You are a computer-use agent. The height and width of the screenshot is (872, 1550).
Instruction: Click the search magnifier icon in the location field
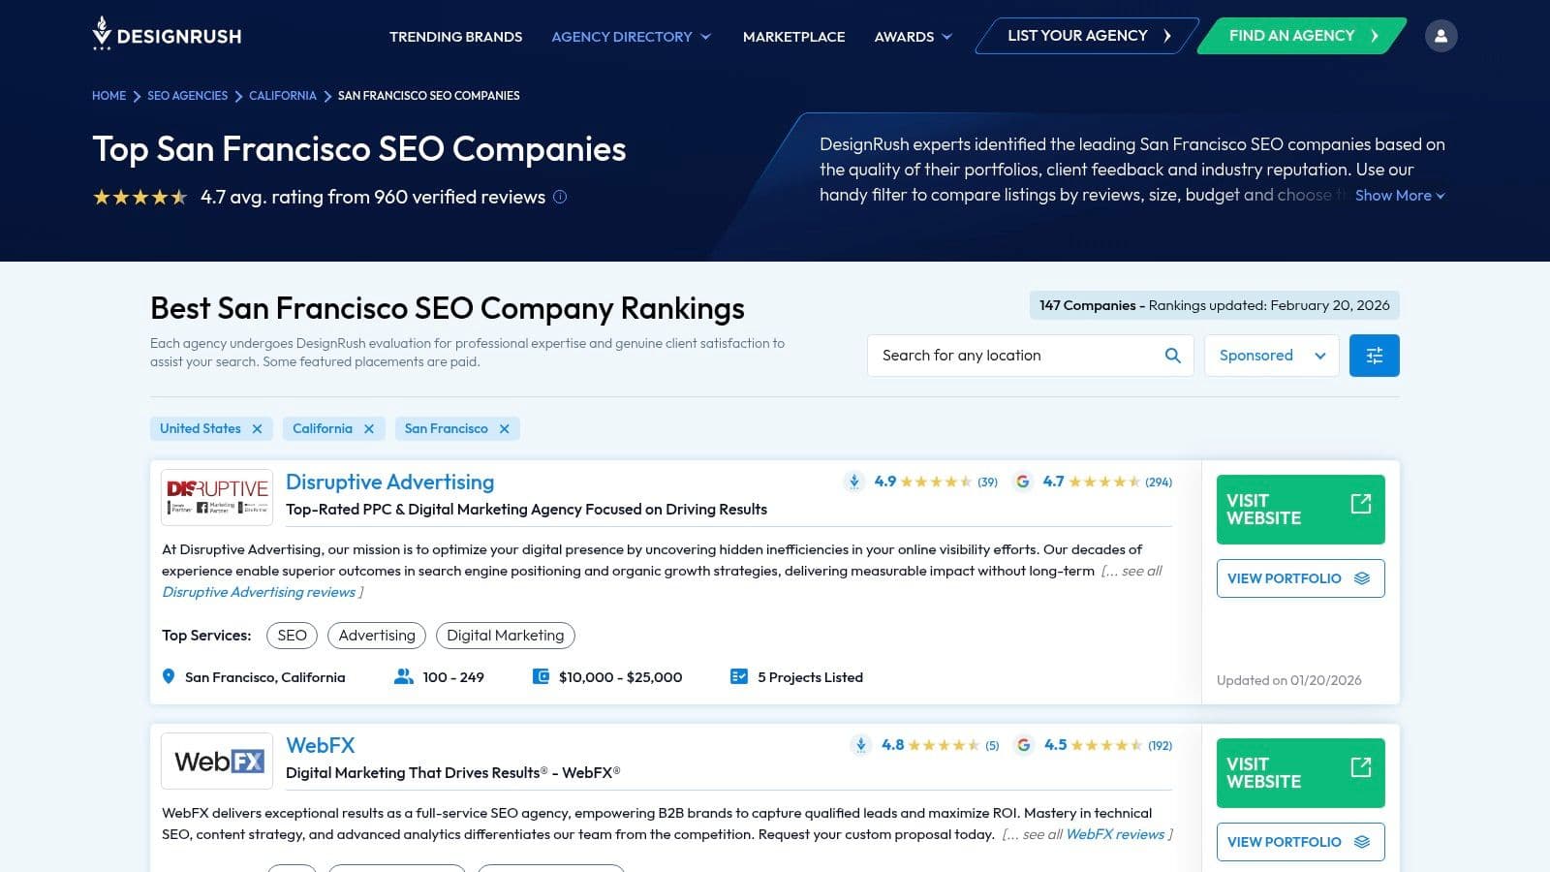1172,356
